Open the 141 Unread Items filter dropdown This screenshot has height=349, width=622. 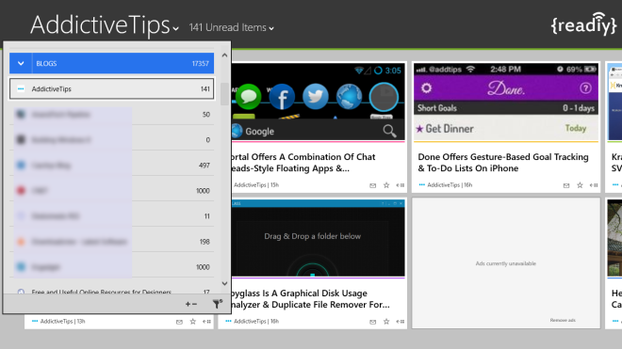pyautogui.click(x=231, y=27)
